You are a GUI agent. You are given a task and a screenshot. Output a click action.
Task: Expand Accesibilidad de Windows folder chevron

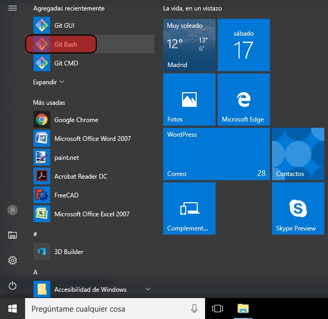(x=148, y=289)
